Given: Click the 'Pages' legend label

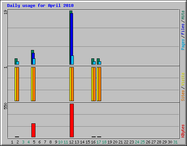Looking at the screenshot, I should click(183, 45).
